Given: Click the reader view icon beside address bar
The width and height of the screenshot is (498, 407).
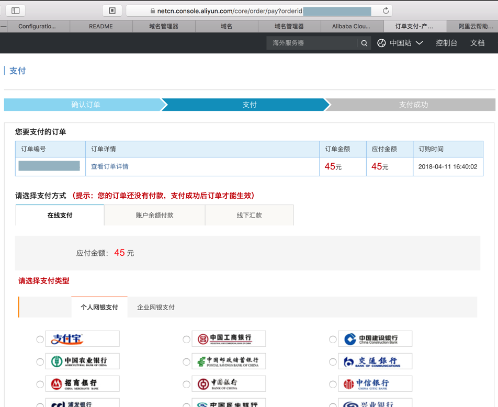Looking at the screenshot, I should point(112,10).
